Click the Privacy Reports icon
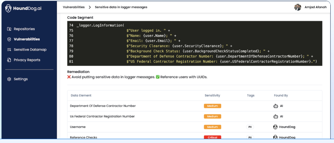 click(9, 60)
